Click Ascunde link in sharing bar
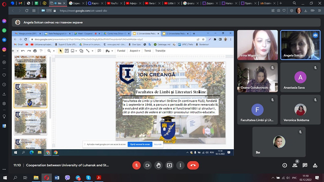Viewport: 324px width, 182px height. point(158,144)
